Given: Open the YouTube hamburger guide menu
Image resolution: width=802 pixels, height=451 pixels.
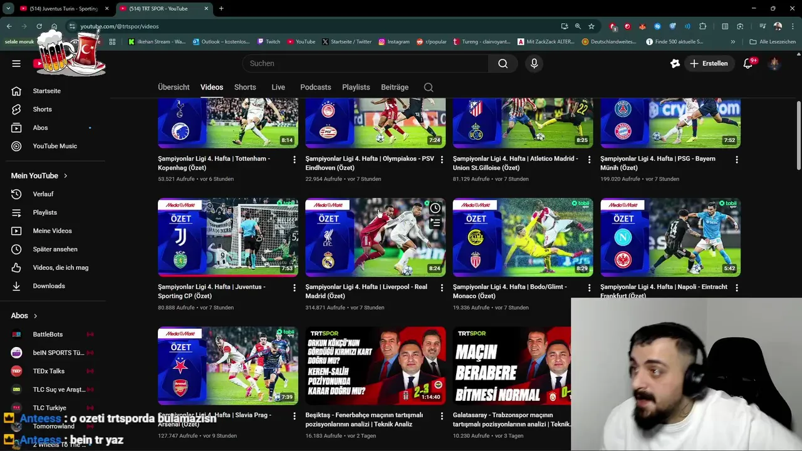Looking at the screenshot, I should pos(16,63).
